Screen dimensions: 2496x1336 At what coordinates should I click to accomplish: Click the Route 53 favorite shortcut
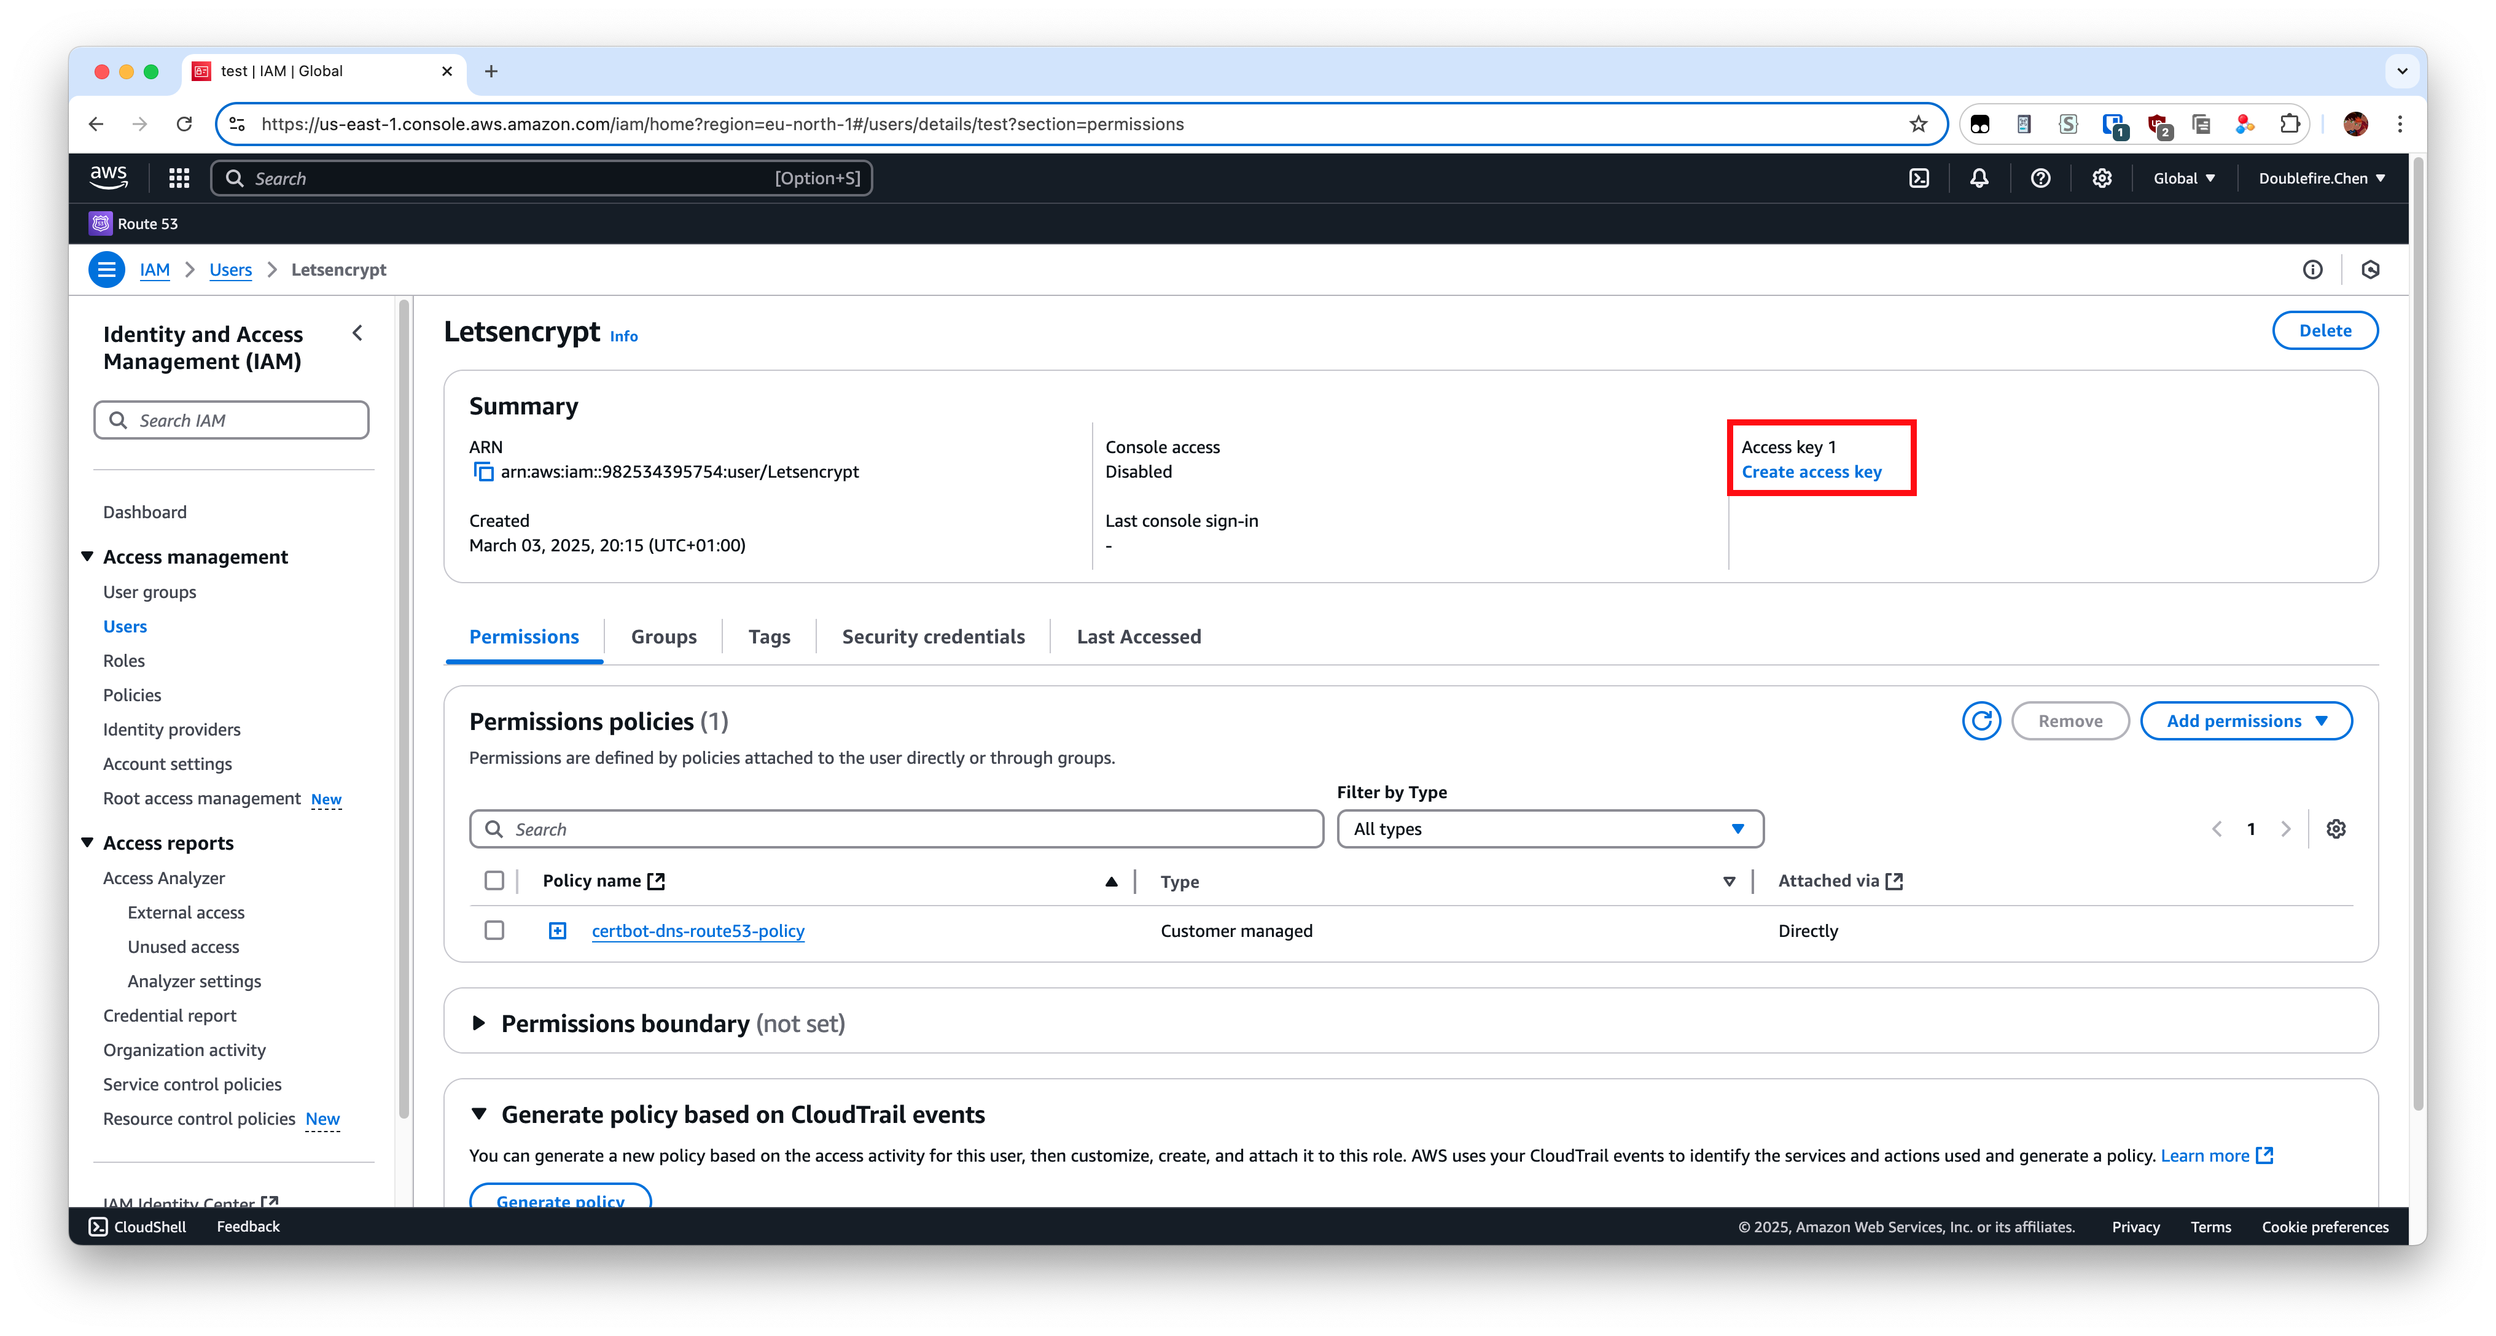pyautogui.click(x=134, y=224)
